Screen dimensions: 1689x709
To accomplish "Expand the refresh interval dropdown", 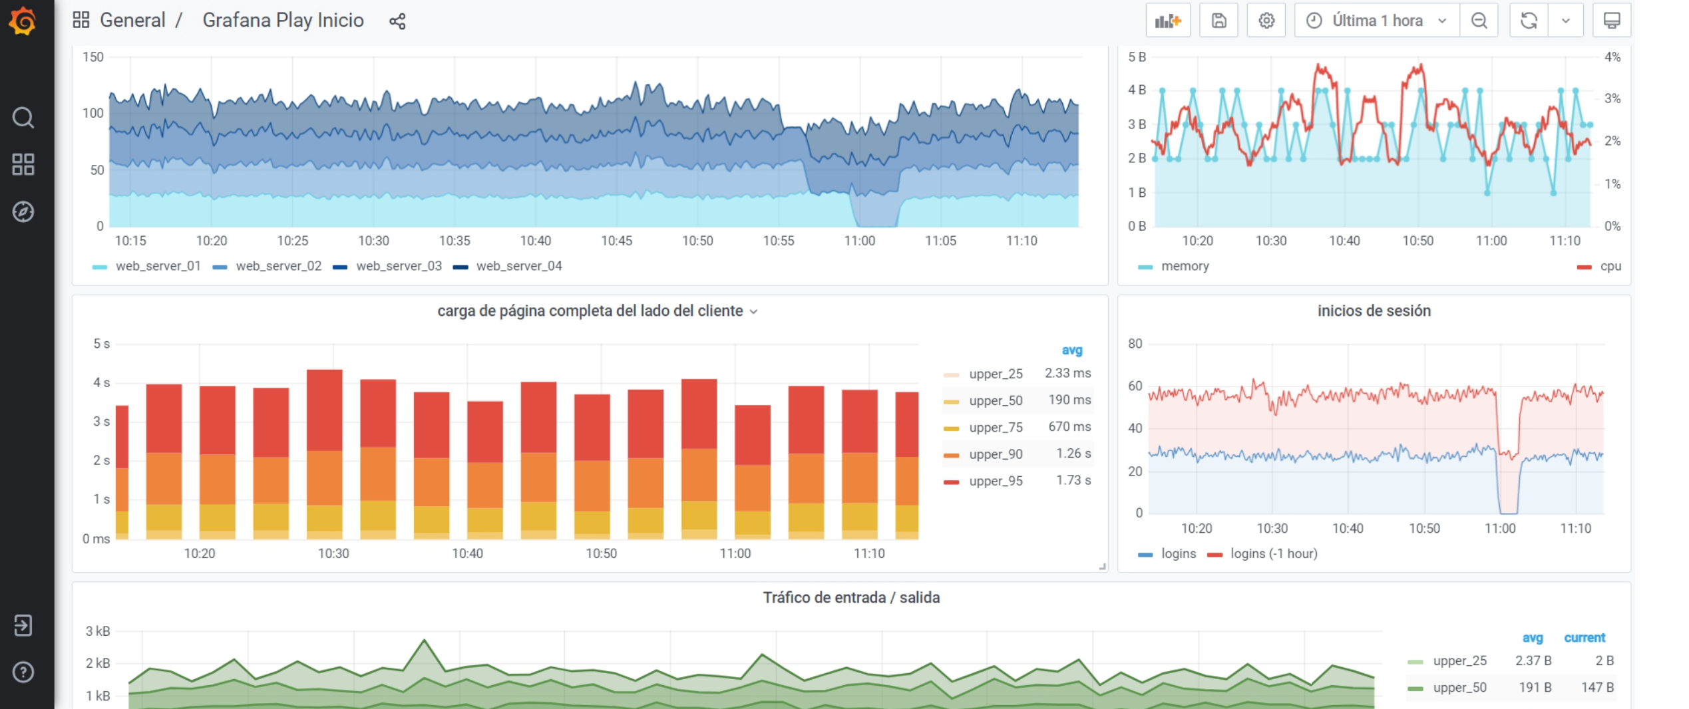I will coord(1566,21).
